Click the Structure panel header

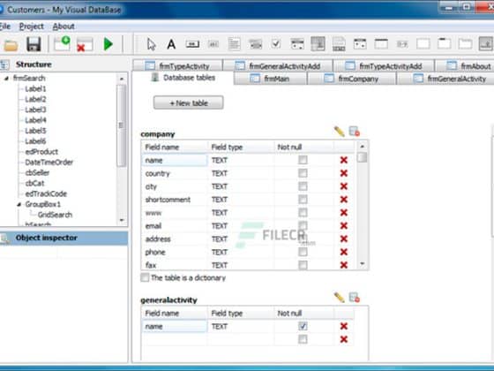[64, 64]
